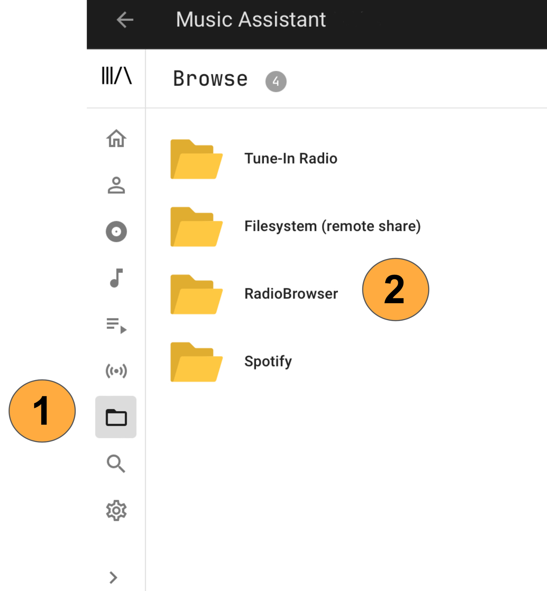Click the count badge next to Browse
This screenshot has height=591, width=547.
[276, 81]
